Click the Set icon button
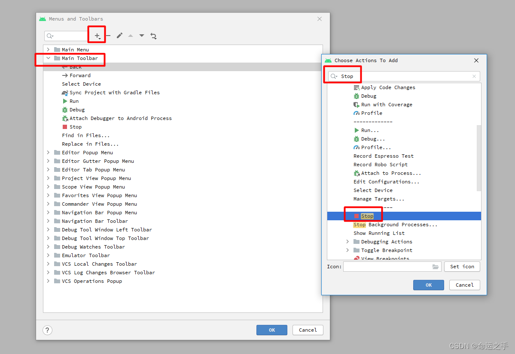The width and height of the screenshot is (515, 354). coord(462,267)
